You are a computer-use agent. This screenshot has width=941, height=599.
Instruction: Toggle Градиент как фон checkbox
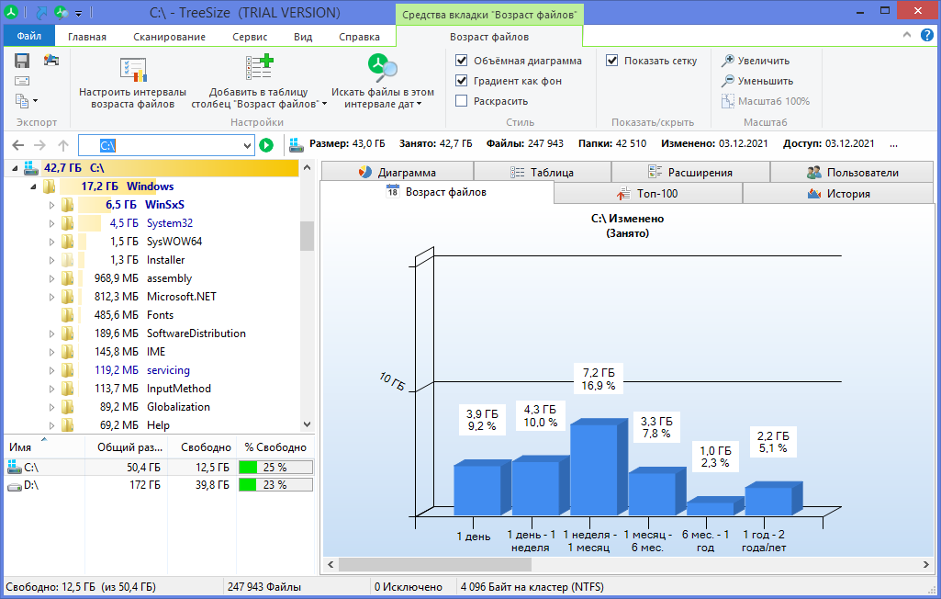click(x=462, y=81)
